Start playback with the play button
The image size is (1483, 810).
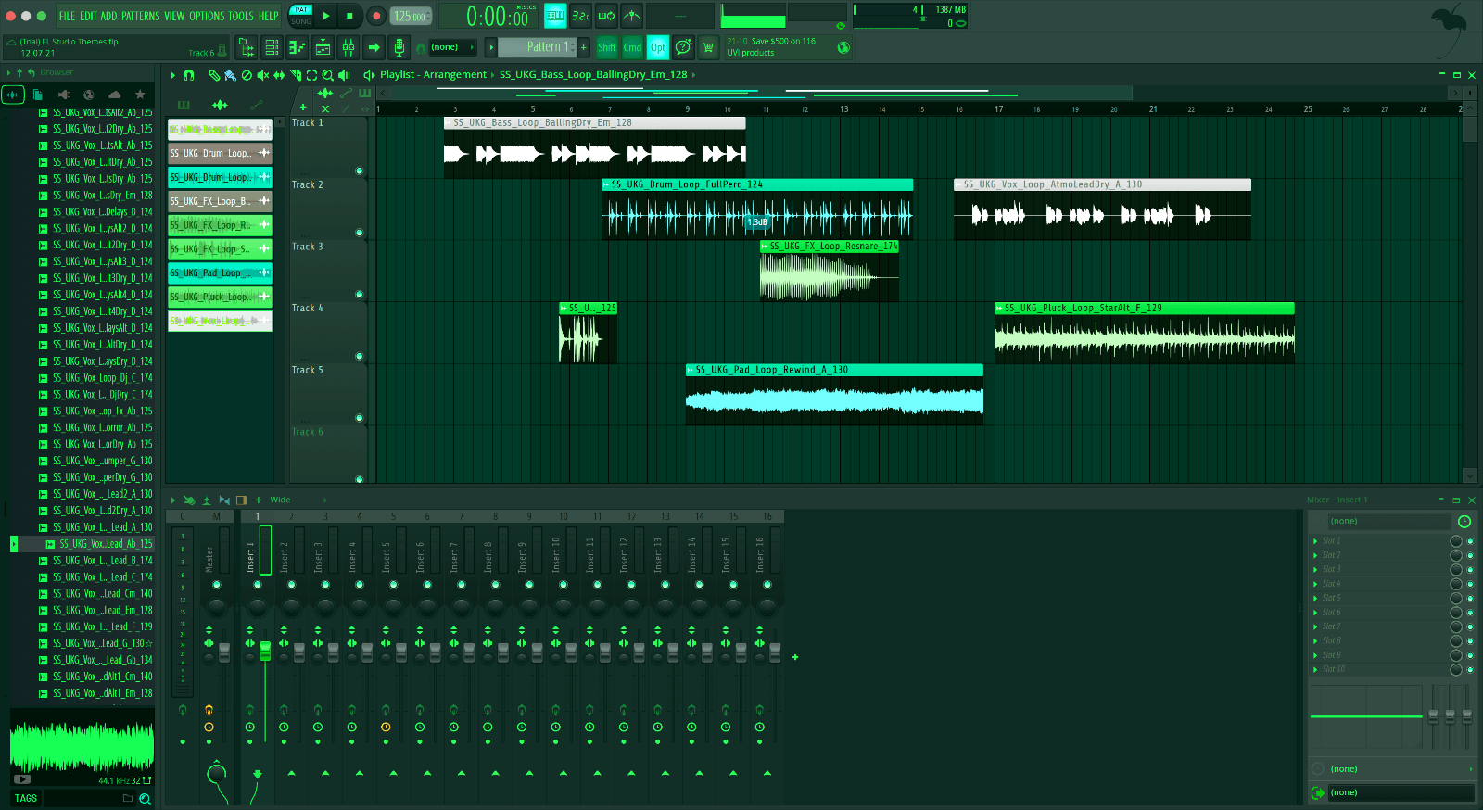(326, 16)
